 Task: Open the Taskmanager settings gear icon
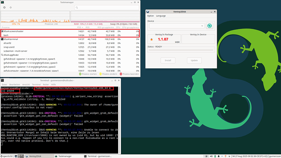pyautogui.click(x=4, y=7)
